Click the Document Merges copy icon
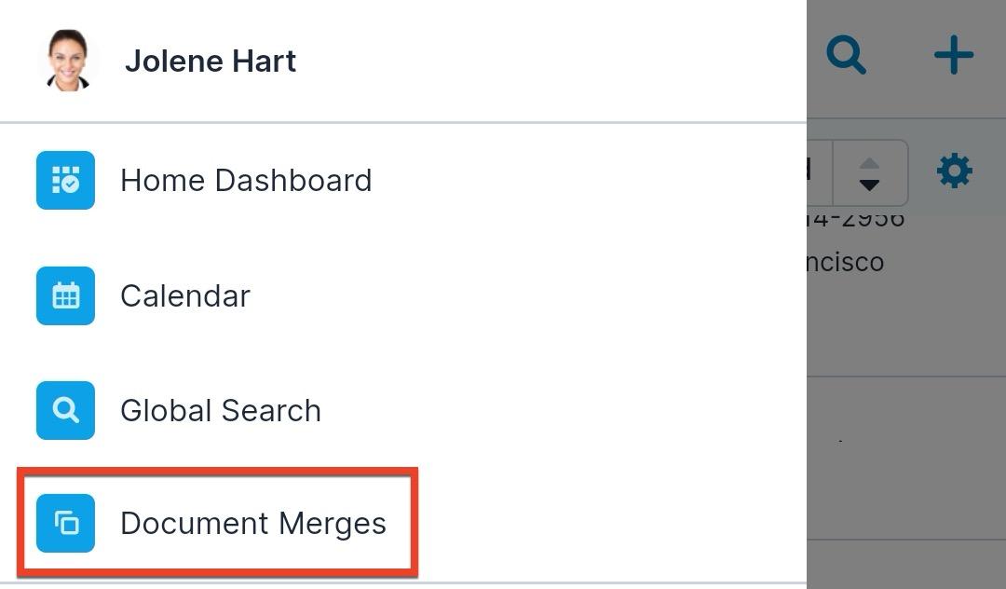The image size is (1006, 589). pyautogui.click(x=65, y=523)
